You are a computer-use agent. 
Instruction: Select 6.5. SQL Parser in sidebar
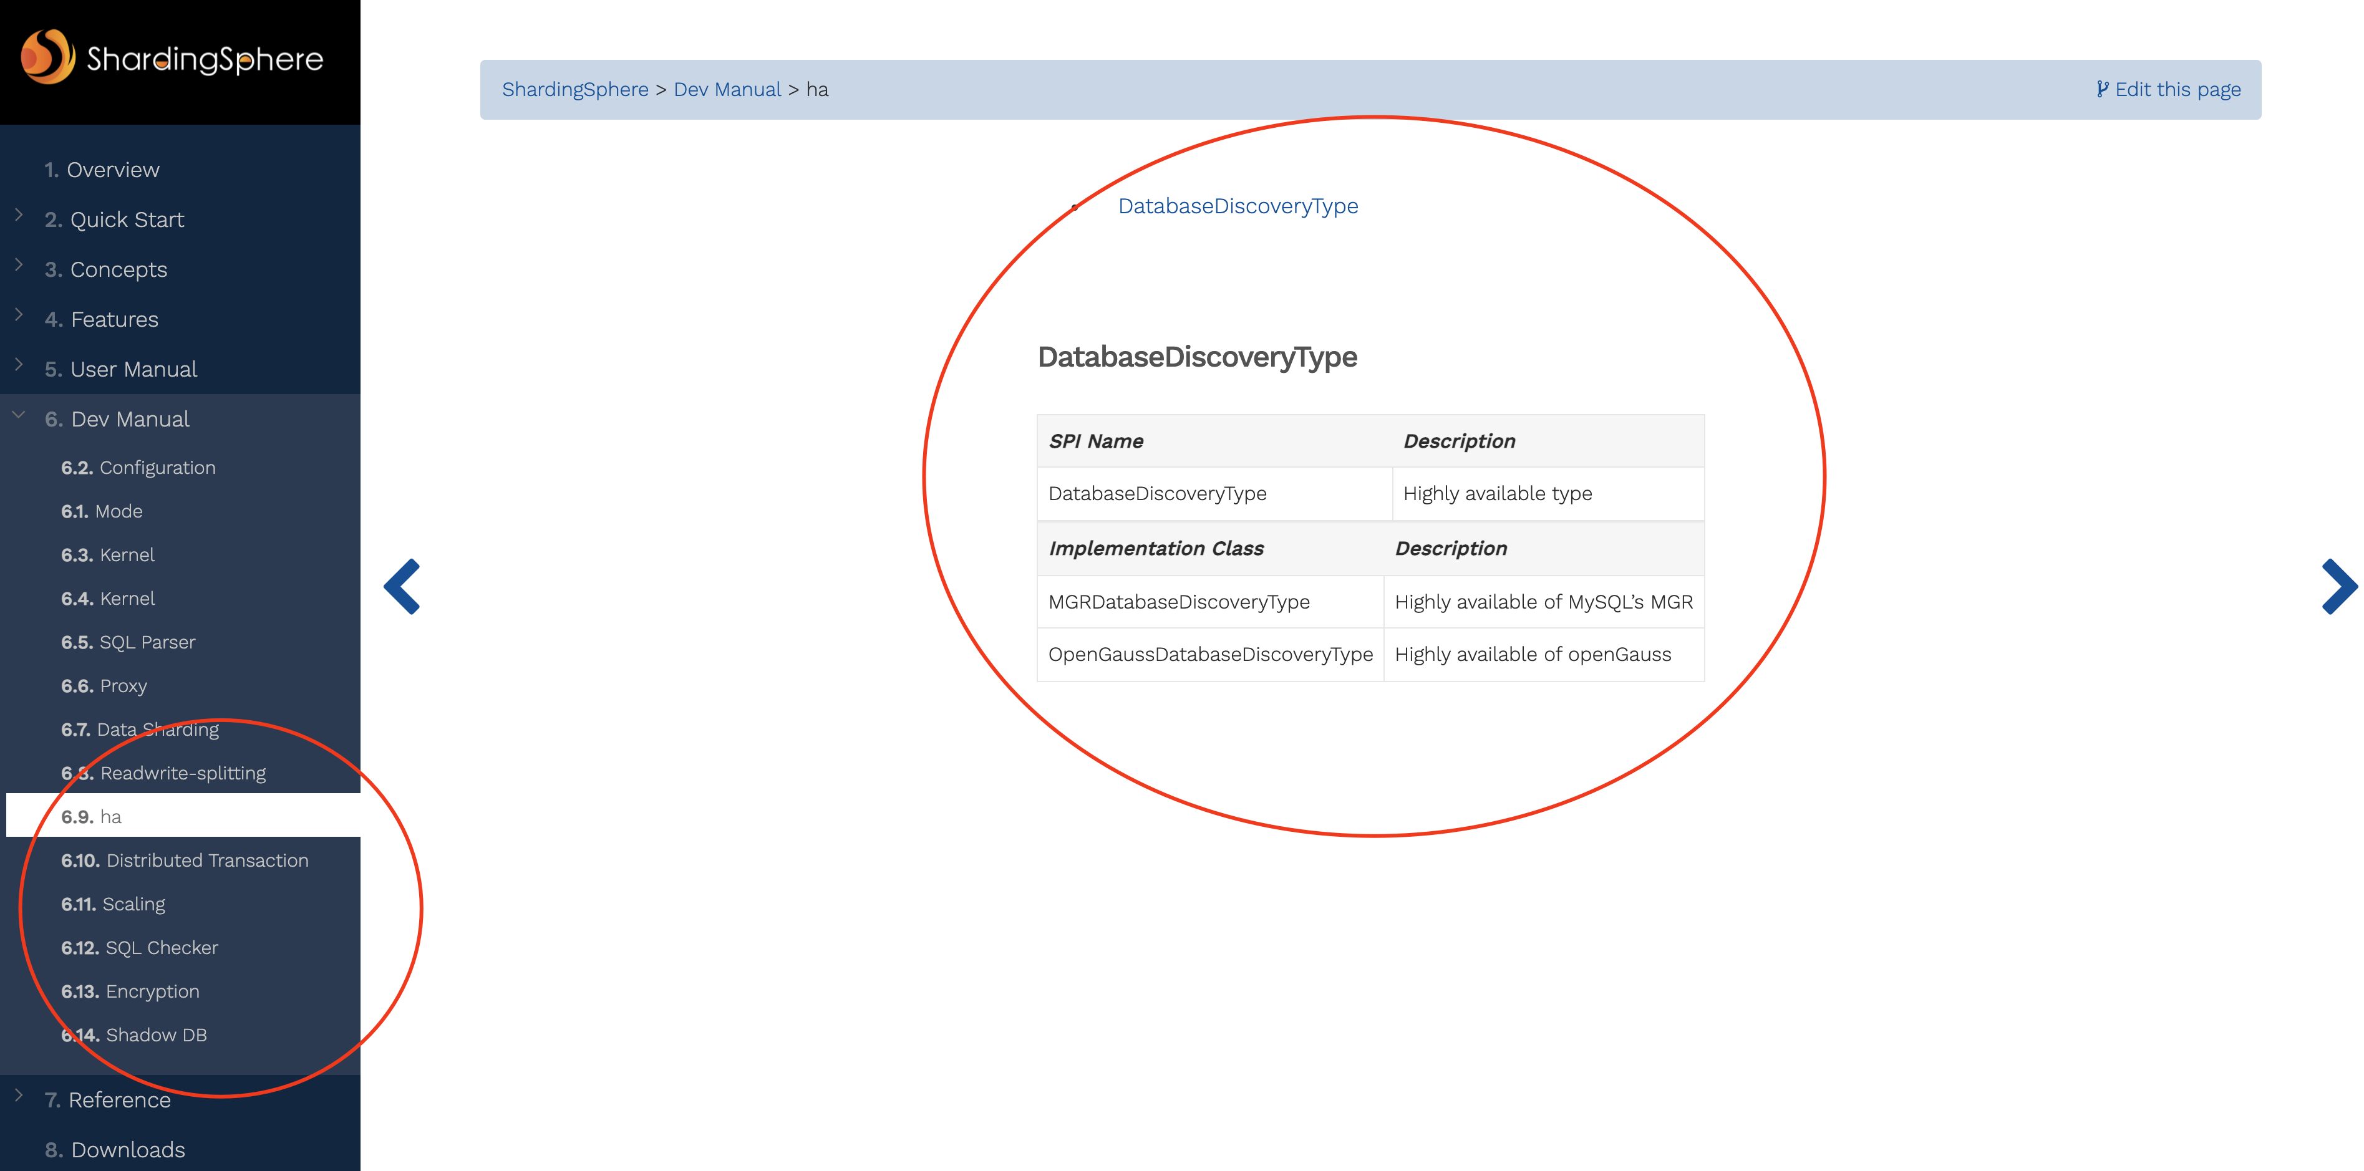click(128, 642)
